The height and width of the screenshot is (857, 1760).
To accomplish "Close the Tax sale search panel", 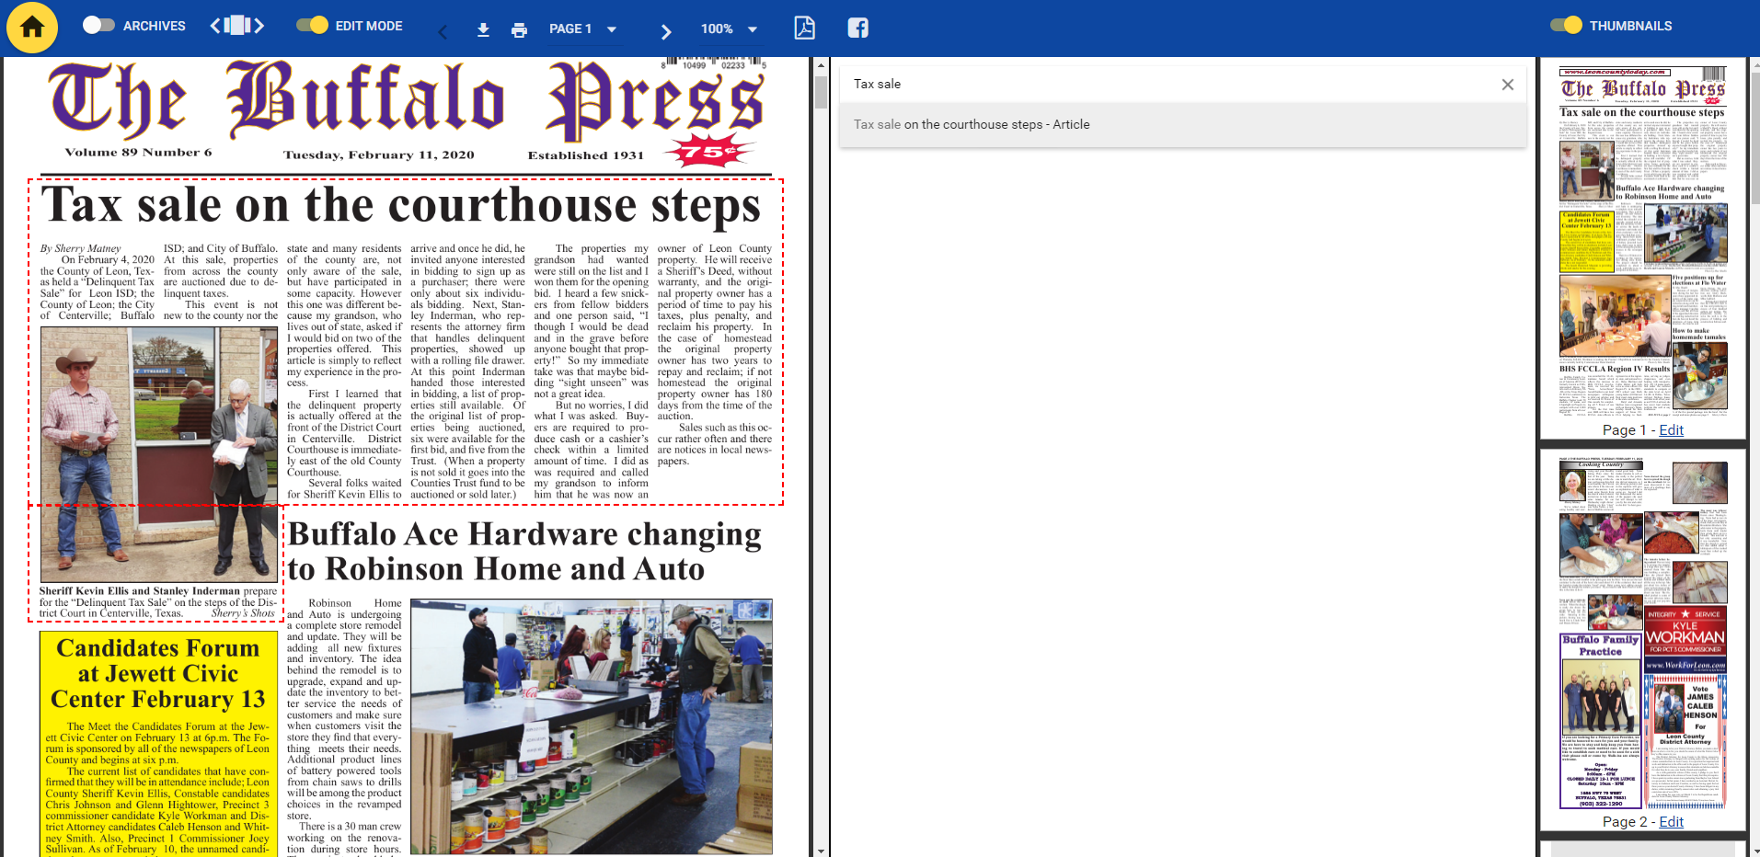I will [1507, 85].
